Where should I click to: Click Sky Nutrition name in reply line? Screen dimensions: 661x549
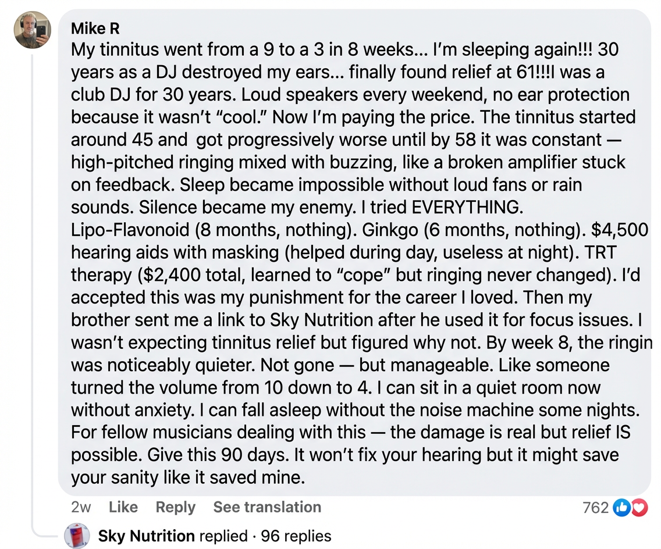146,536
